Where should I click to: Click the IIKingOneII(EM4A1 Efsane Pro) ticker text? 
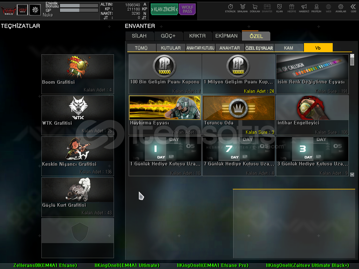pyautogui.click(x=213, y=265)
